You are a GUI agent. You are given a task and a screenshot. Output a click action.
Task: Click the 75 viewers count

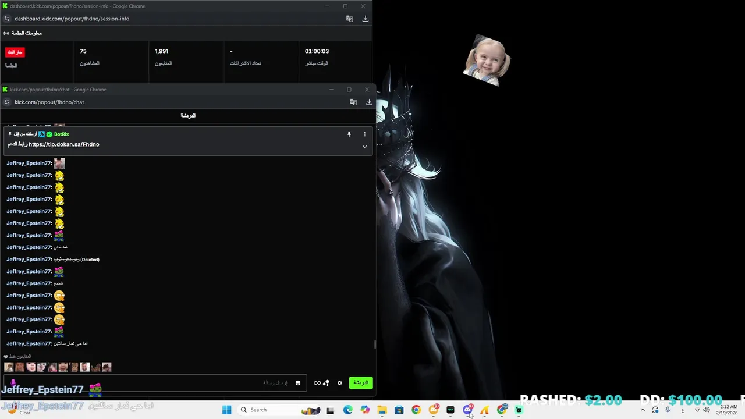[83, 51]
